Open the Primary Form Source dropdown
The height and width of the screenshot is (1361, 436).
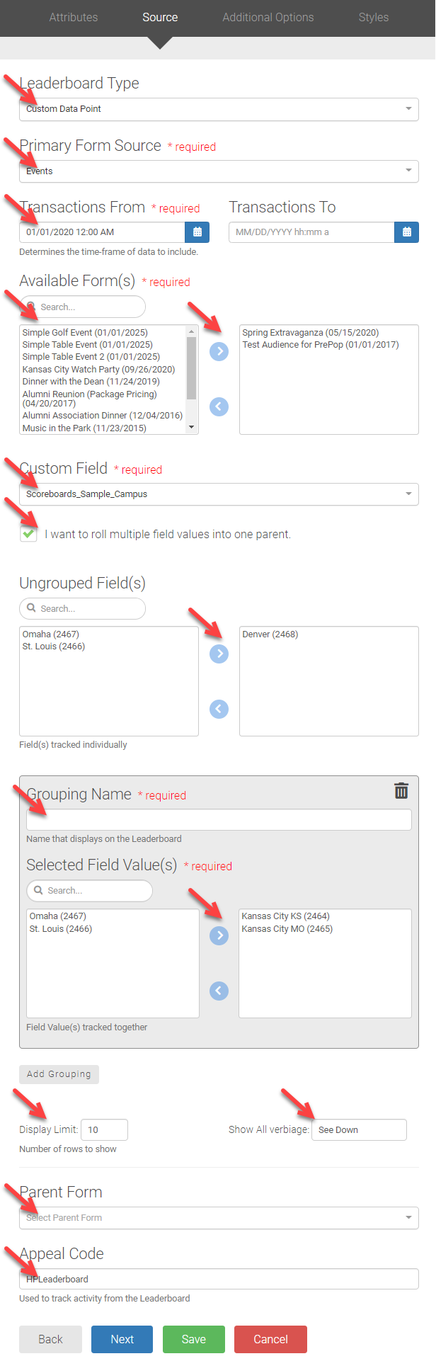pyautogui.click(x=219, y=171)
